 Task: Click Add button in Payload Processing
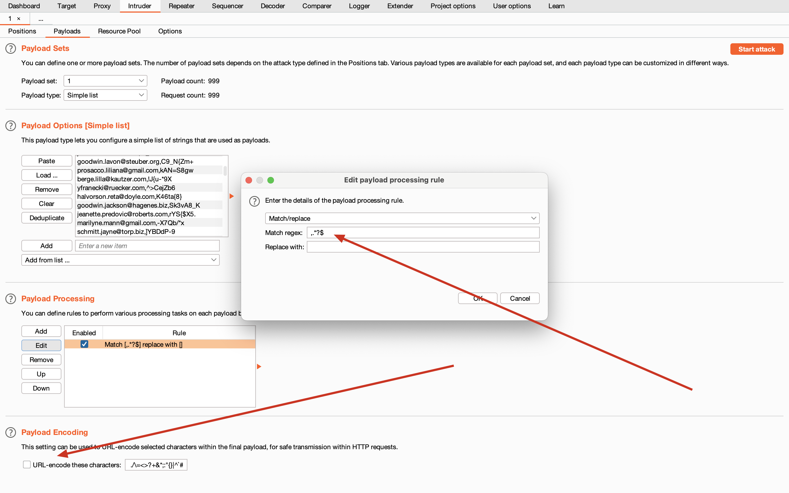point(41,331)
